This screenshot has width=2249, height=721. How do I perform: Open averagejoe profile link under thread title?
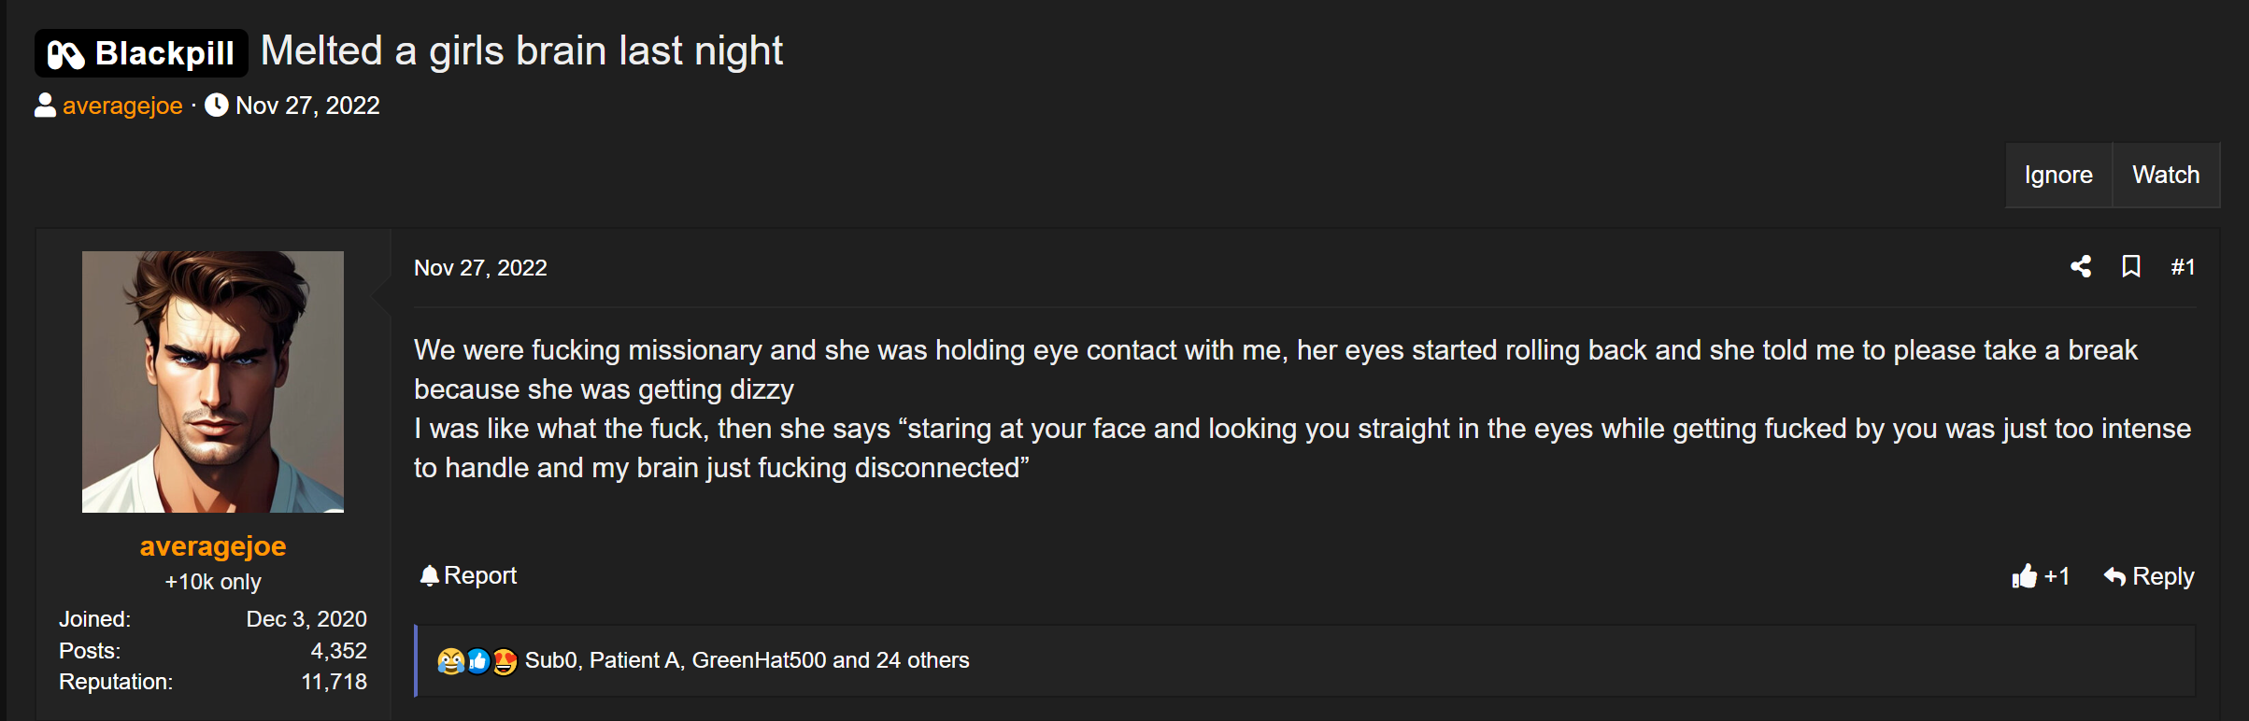[122, 106]
